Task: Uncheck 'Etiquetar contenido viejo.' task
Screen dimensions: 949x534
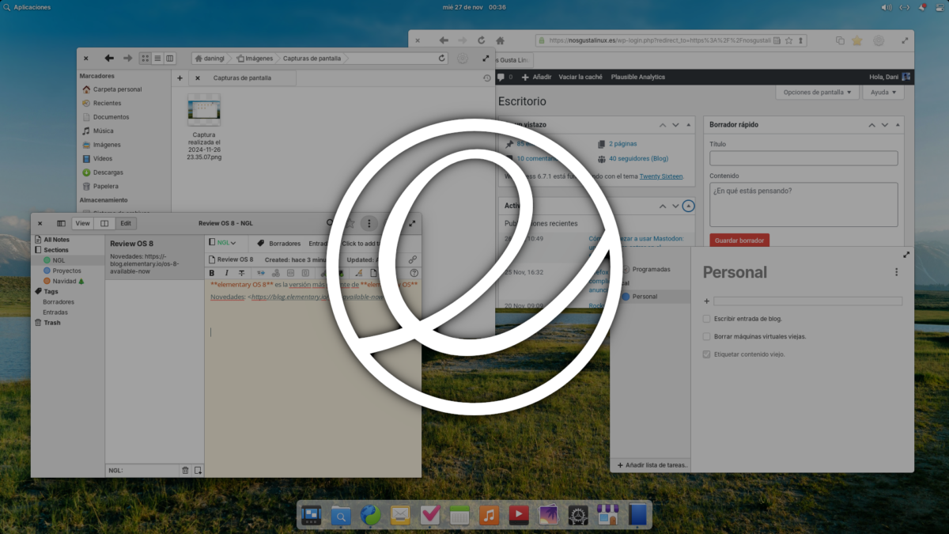Action: coord(706,354)
